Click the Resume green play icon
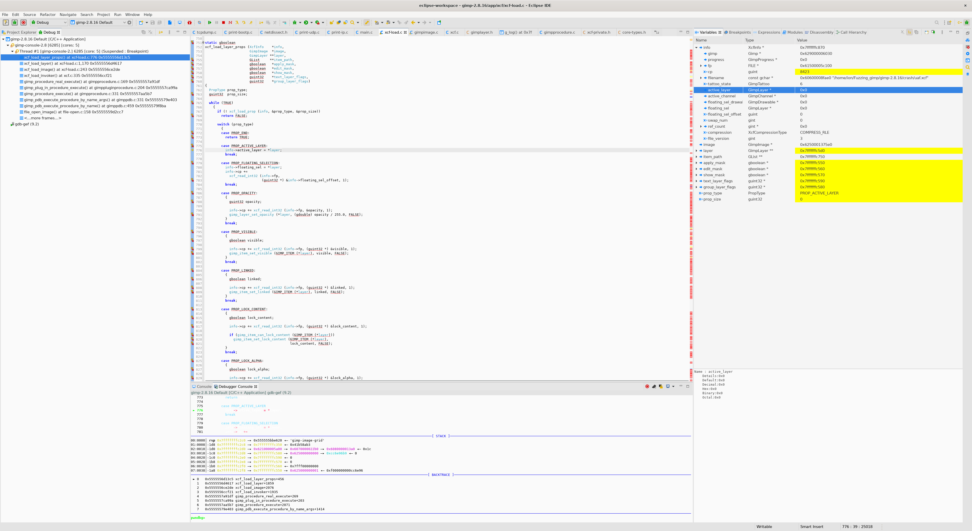 pos(210,23)
